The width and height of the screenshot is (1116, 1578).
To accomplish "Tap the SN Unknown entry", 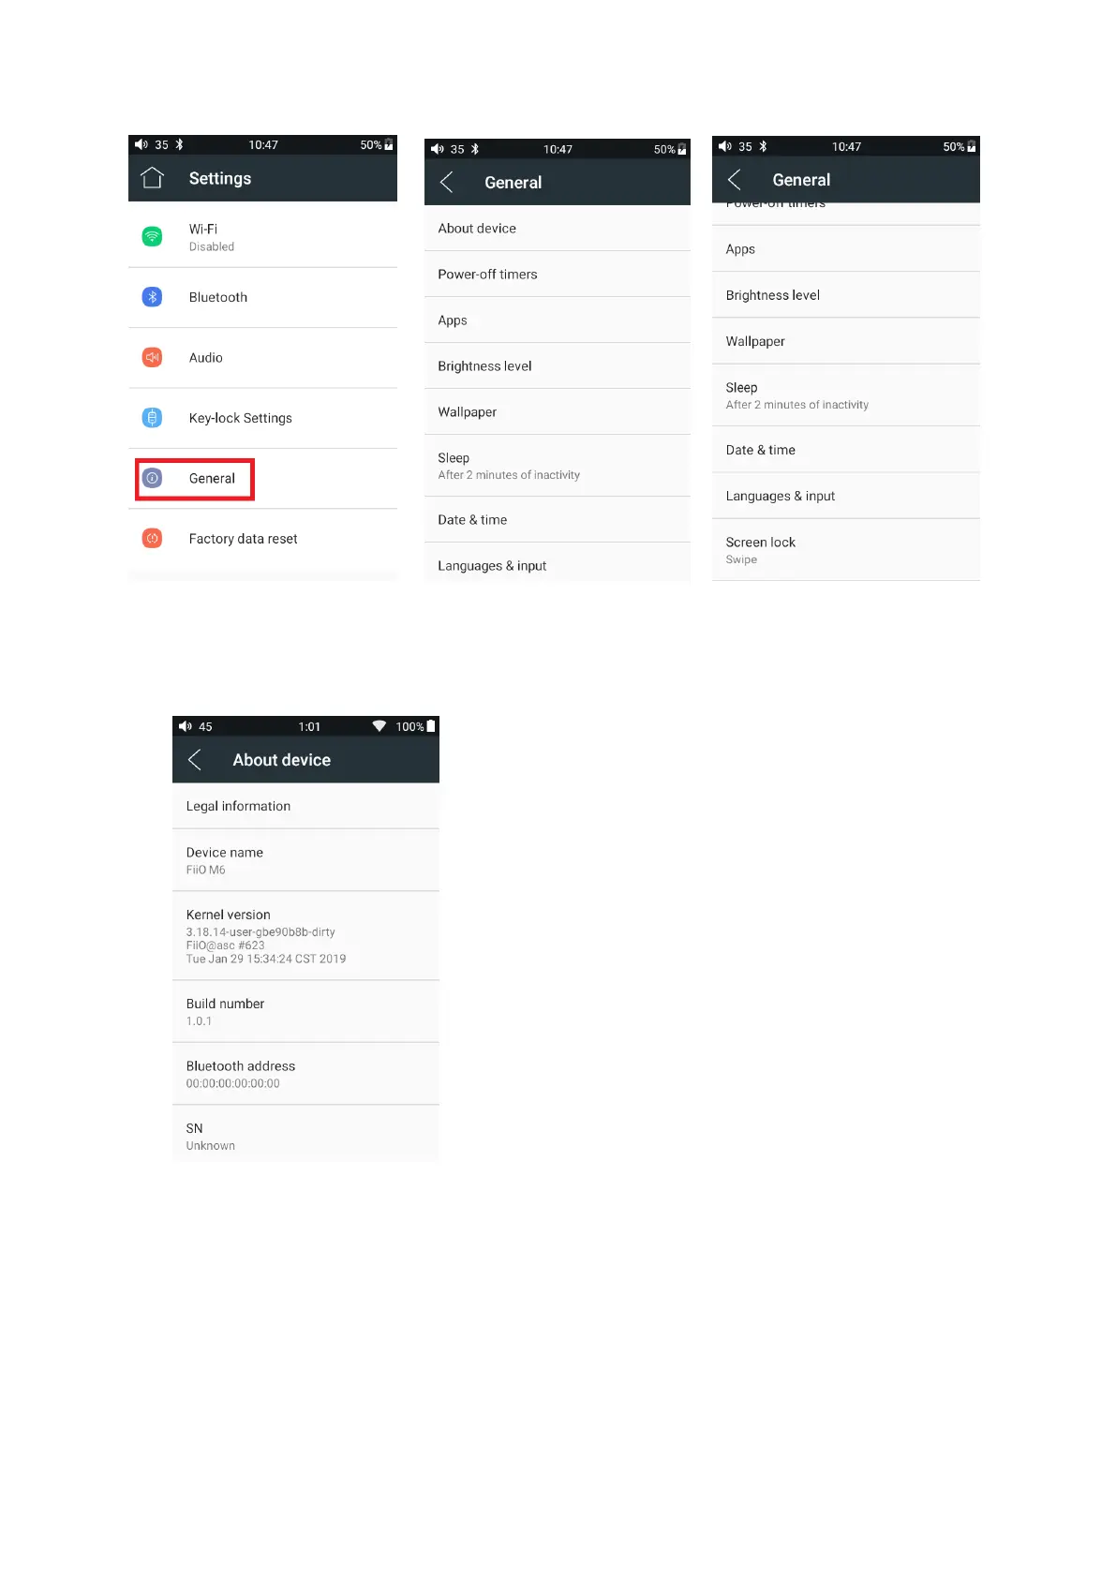I will point(210,1136).
